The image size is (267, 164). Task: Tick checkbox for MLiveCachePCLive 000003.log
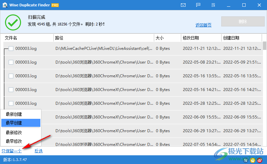coord(11,49)
